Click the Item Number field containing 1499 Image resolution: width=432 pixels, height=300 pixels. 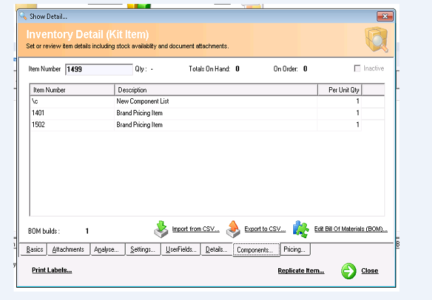pyautogui.click(x=99, y=70)
